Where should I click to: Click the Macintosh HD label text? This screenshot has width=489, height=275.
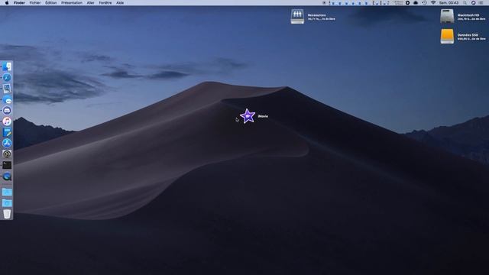pyautogui.click(x=468, y=15)
